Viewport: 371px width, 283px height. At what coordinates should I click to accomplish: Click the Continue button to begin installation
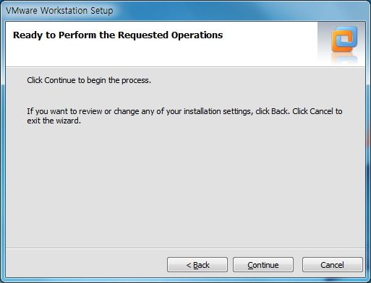pyautogui.click(x=263, y=265)
